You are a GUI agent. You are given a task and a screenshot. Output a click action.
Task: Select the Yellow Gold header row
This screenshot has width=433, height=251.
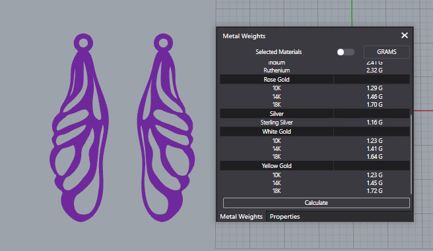tap(315, 165)
